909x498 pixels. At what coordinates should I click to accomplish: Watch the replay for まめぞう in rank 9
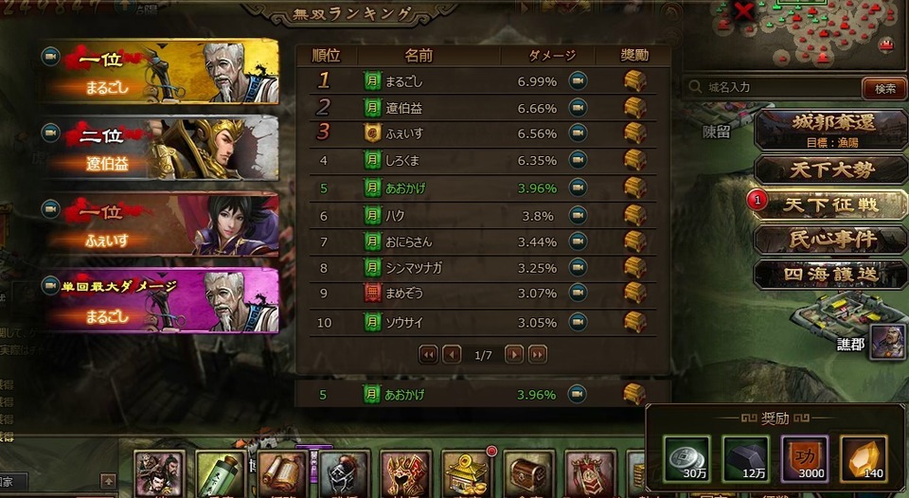[x=578, y=293]
